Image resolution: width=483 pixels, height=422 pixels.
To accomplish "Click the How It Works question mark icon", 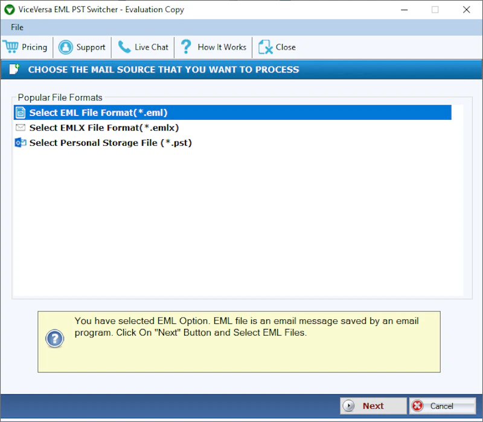I will (x=186, y=47).
